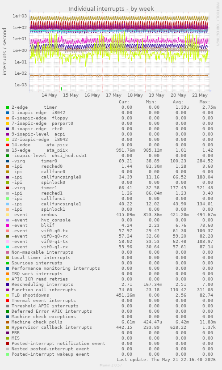Screen dimensions: 222x370
Task: Click the Munin 2.0.57 footer text
Action: point(111,365)
